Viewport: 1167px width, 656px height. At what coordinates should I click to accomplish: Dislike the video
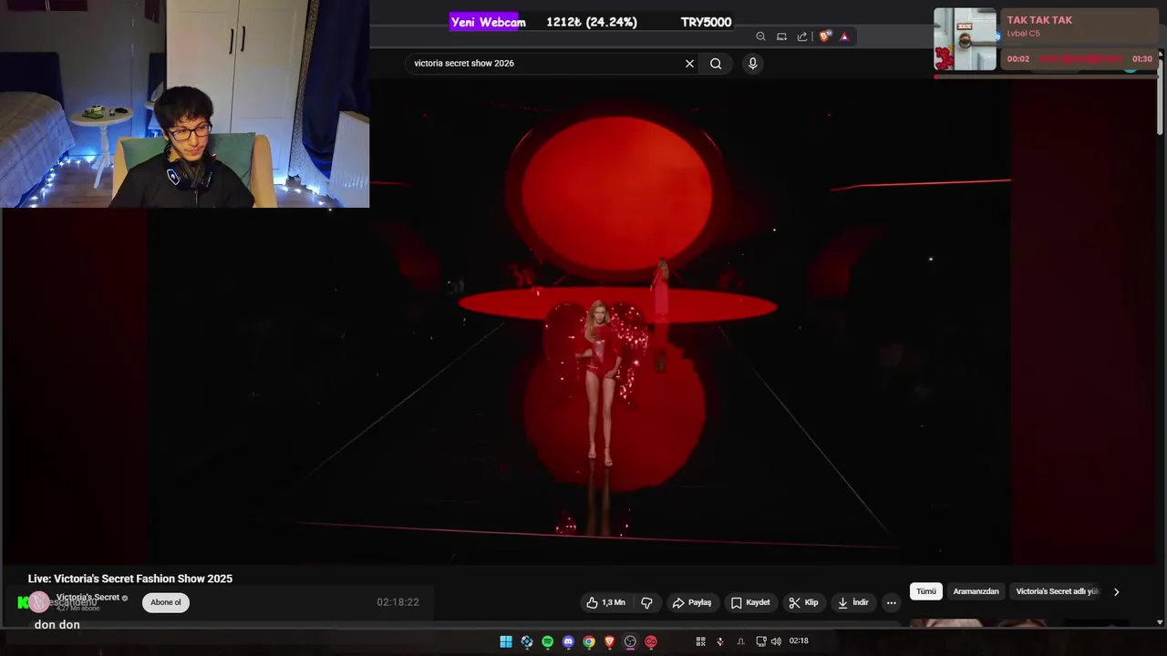click(x=646, y=602)
